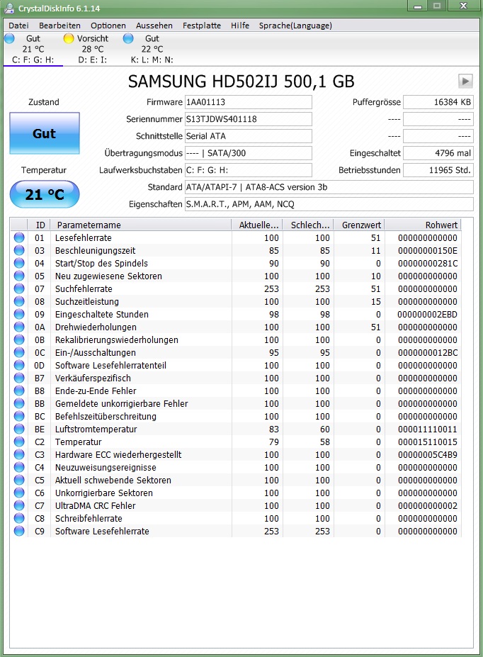Select the Vorsicht disk D: E: I:

(x=93, y=50)
